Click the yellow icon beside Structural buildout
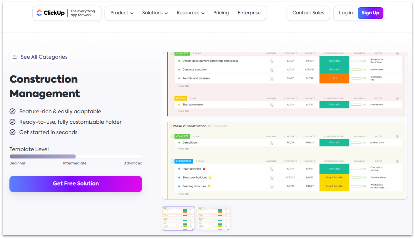 click(x=210, y=178)
